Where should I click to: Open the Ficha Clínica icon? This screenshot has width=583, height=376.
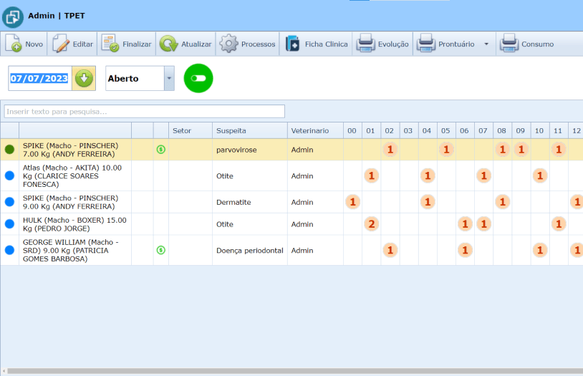coord(292,44)
